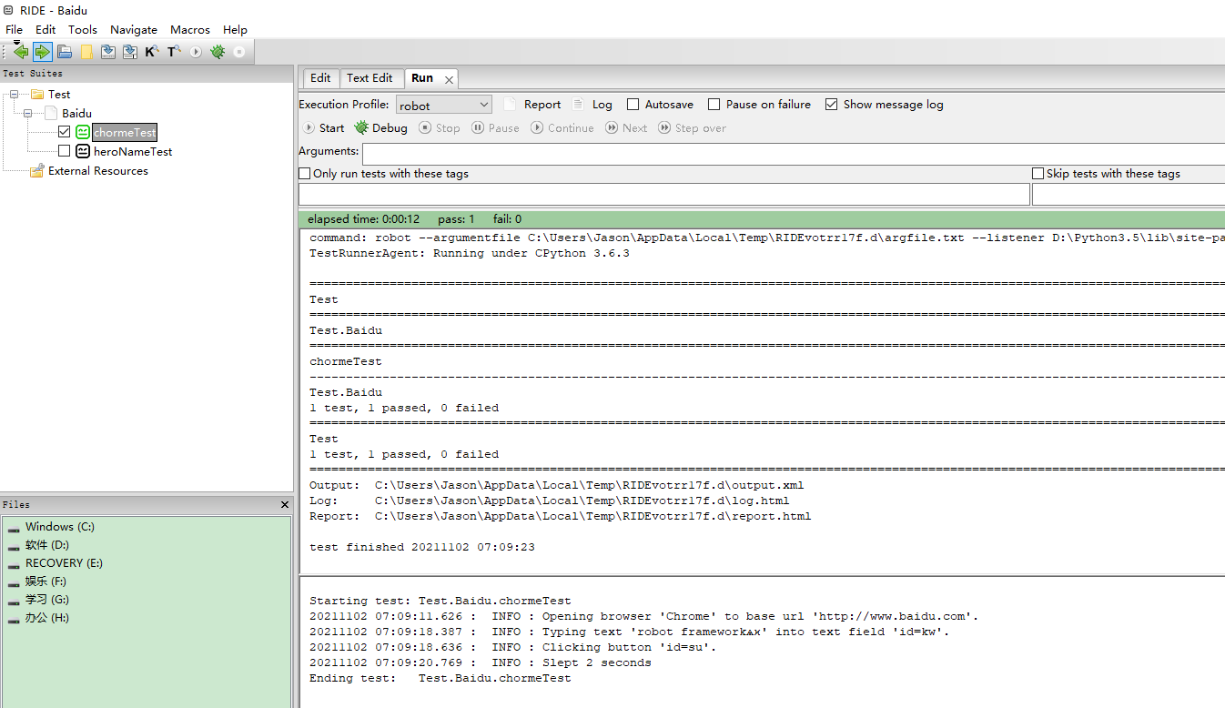Open test search T icon
Viewport: 1225px width, 708px height.
(x=174, y=52)
